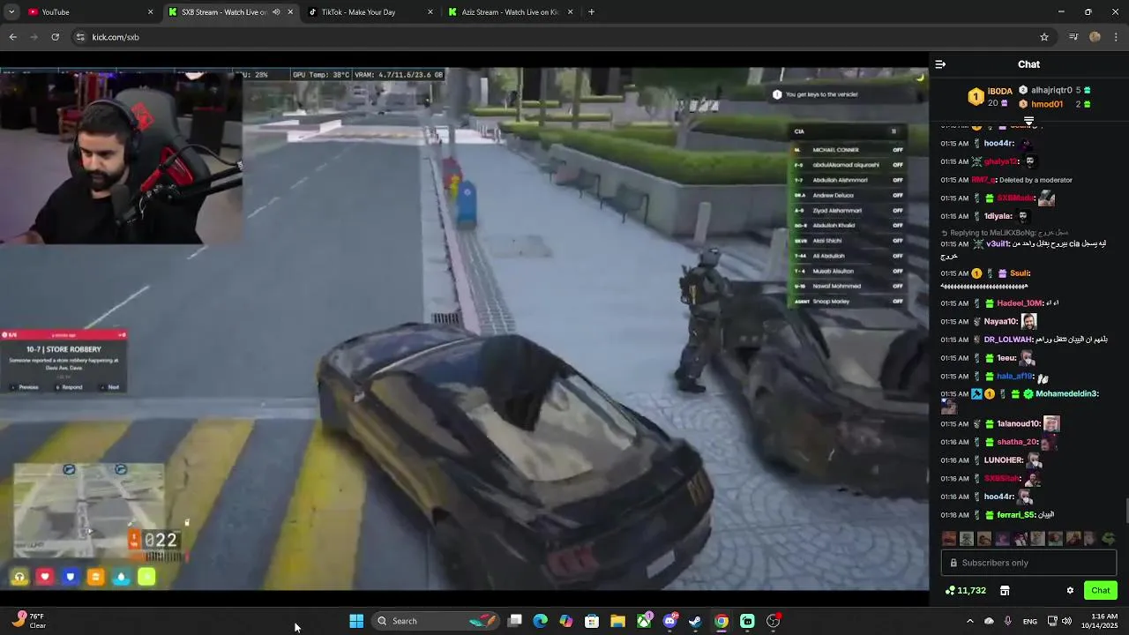Open a new browser tab

coord(591,12)
